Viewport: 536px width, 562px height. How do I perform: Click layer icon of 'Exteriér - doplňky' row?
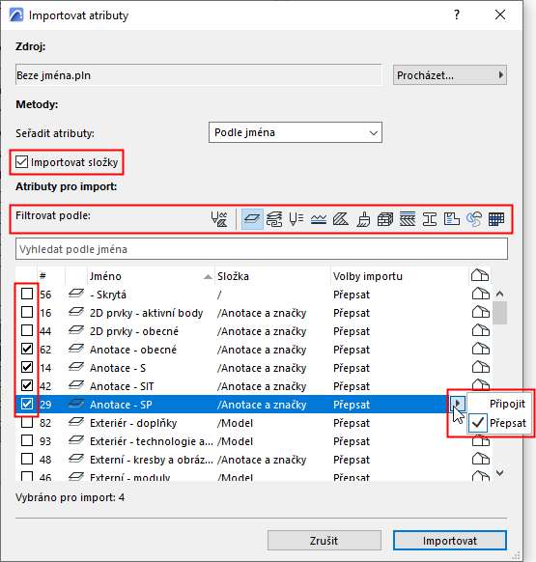coord(76,422)
